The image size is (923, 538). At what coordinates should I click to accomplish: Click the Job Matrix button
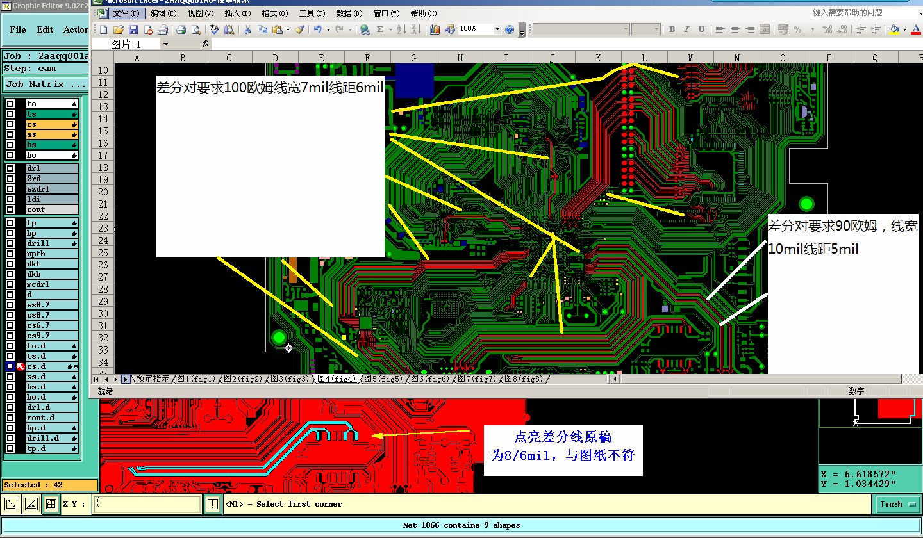[46, 85]
